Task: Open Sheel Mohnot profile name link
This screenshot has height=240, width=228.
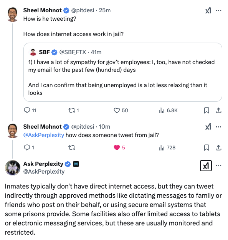Action: 42,10
